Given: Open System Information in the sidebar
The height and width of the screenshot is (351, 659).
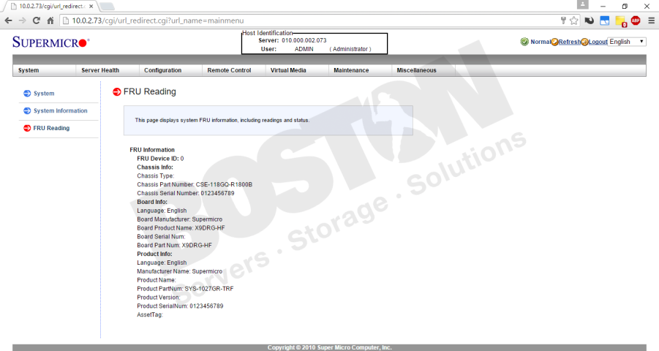Looking at the screenshot, I should [61, 110].
